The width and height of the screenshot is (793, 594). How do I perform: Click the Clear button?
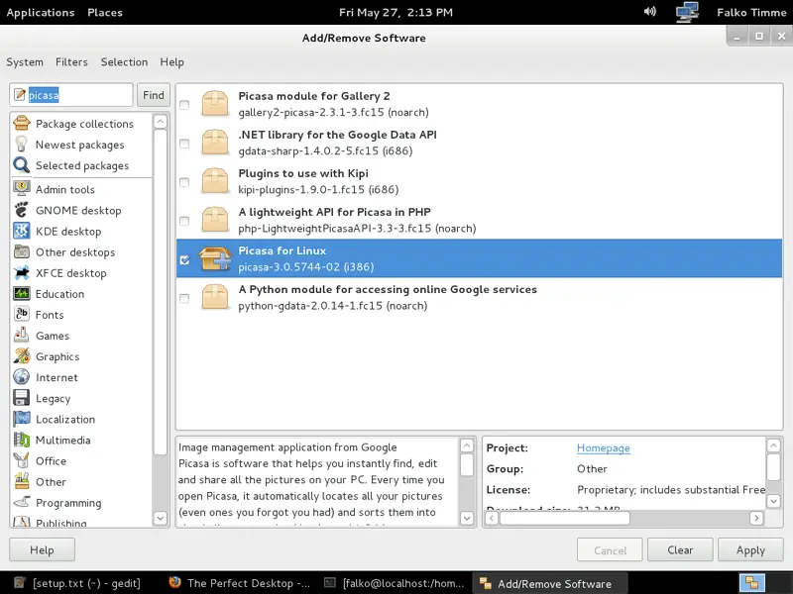(680, 549)
